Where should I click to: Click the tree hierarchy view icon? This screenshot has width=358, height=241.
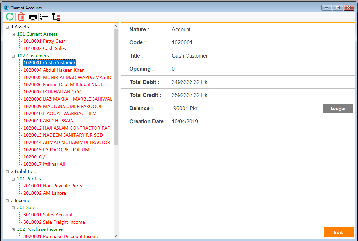tap(56, 17)
